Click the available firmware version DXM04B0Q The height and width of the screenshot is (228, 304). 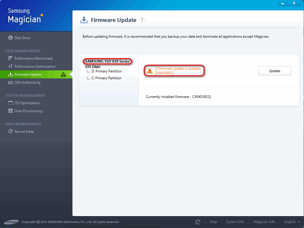click(x=164, y=73)
